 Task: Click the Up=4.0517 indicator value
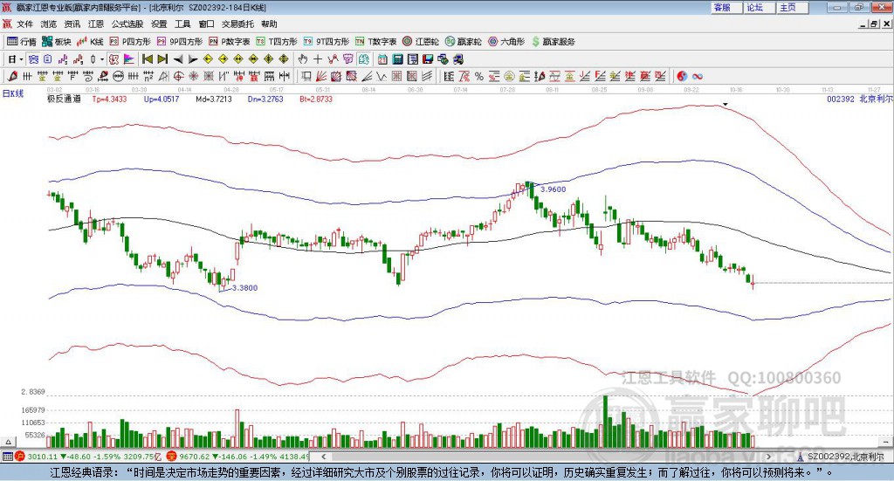click(162, 99)
